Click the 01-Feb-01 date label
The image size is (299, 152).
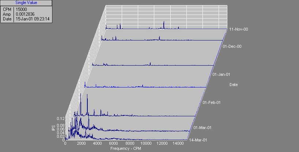pos(212,102)
